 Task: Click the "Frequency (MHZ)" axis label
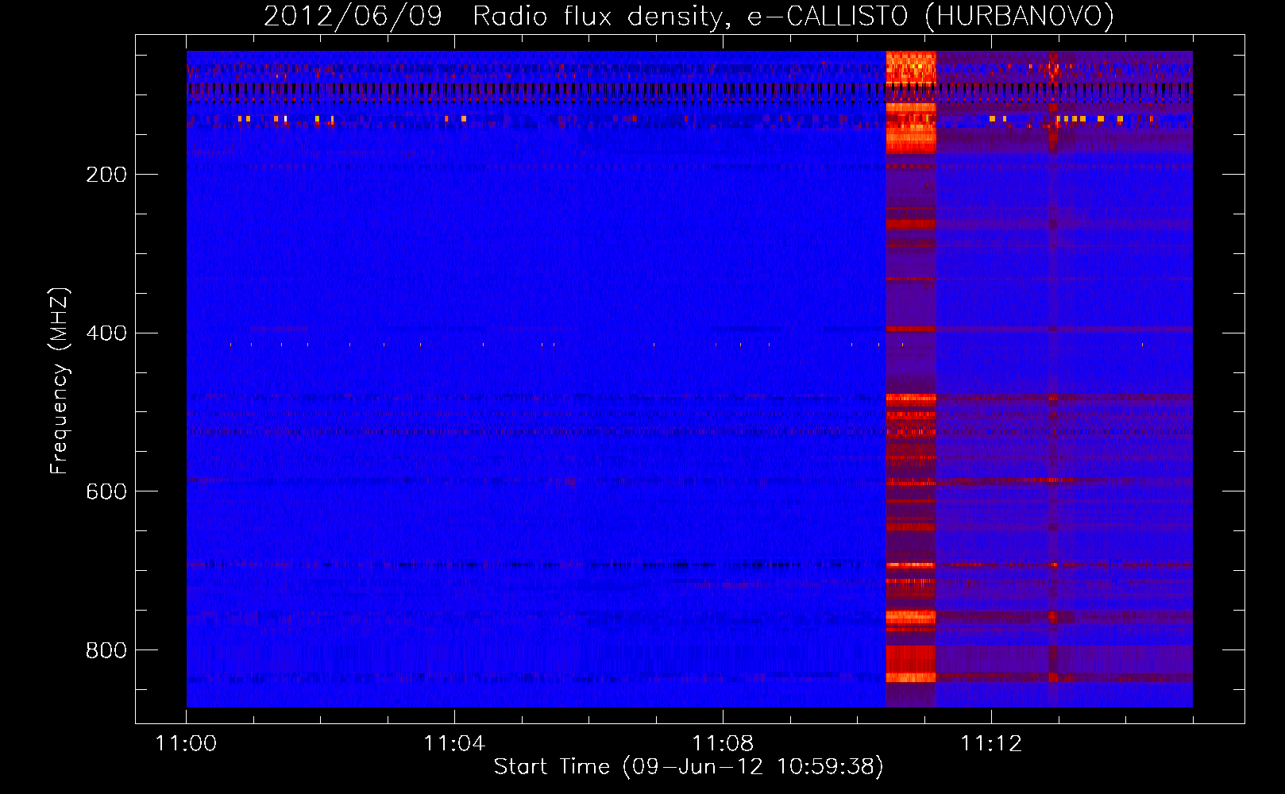(x=60, y=380)
